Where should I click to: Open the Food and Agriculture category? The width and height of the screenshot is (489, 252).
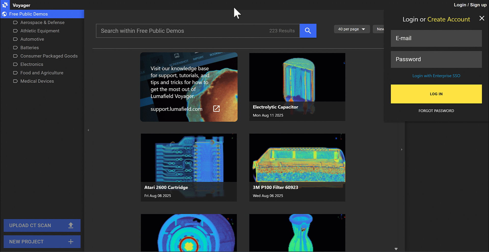(x=42, y=73)
